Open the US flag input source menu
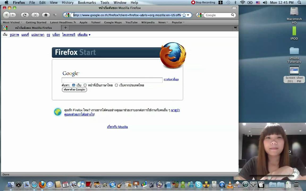The height and width of the screenshot is (191, 306). 258,3
